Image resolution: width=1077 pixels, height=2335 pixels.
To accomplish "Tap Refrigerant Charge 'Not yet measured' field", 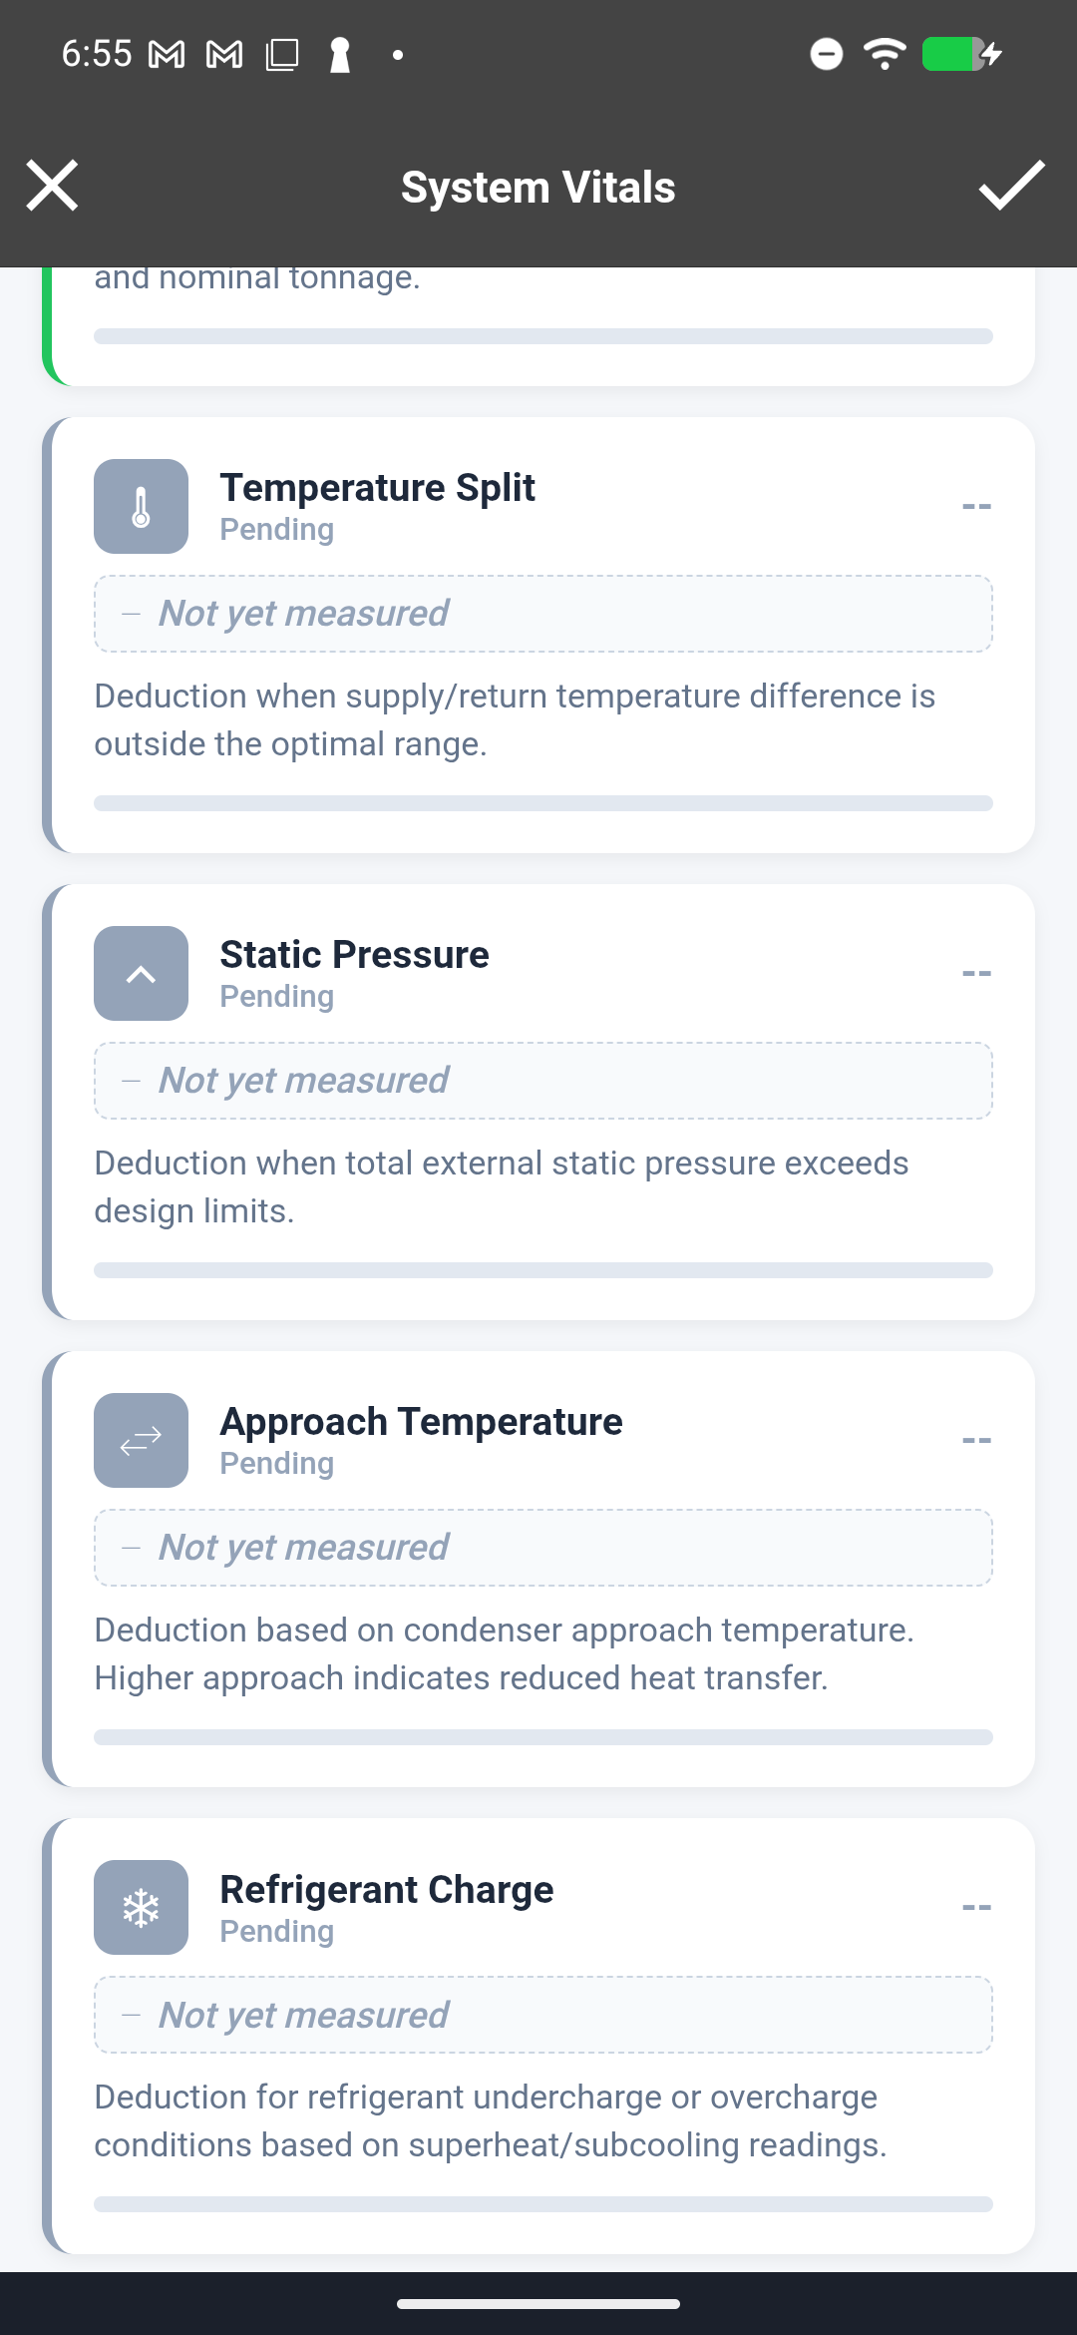I will pos(542,2015).
